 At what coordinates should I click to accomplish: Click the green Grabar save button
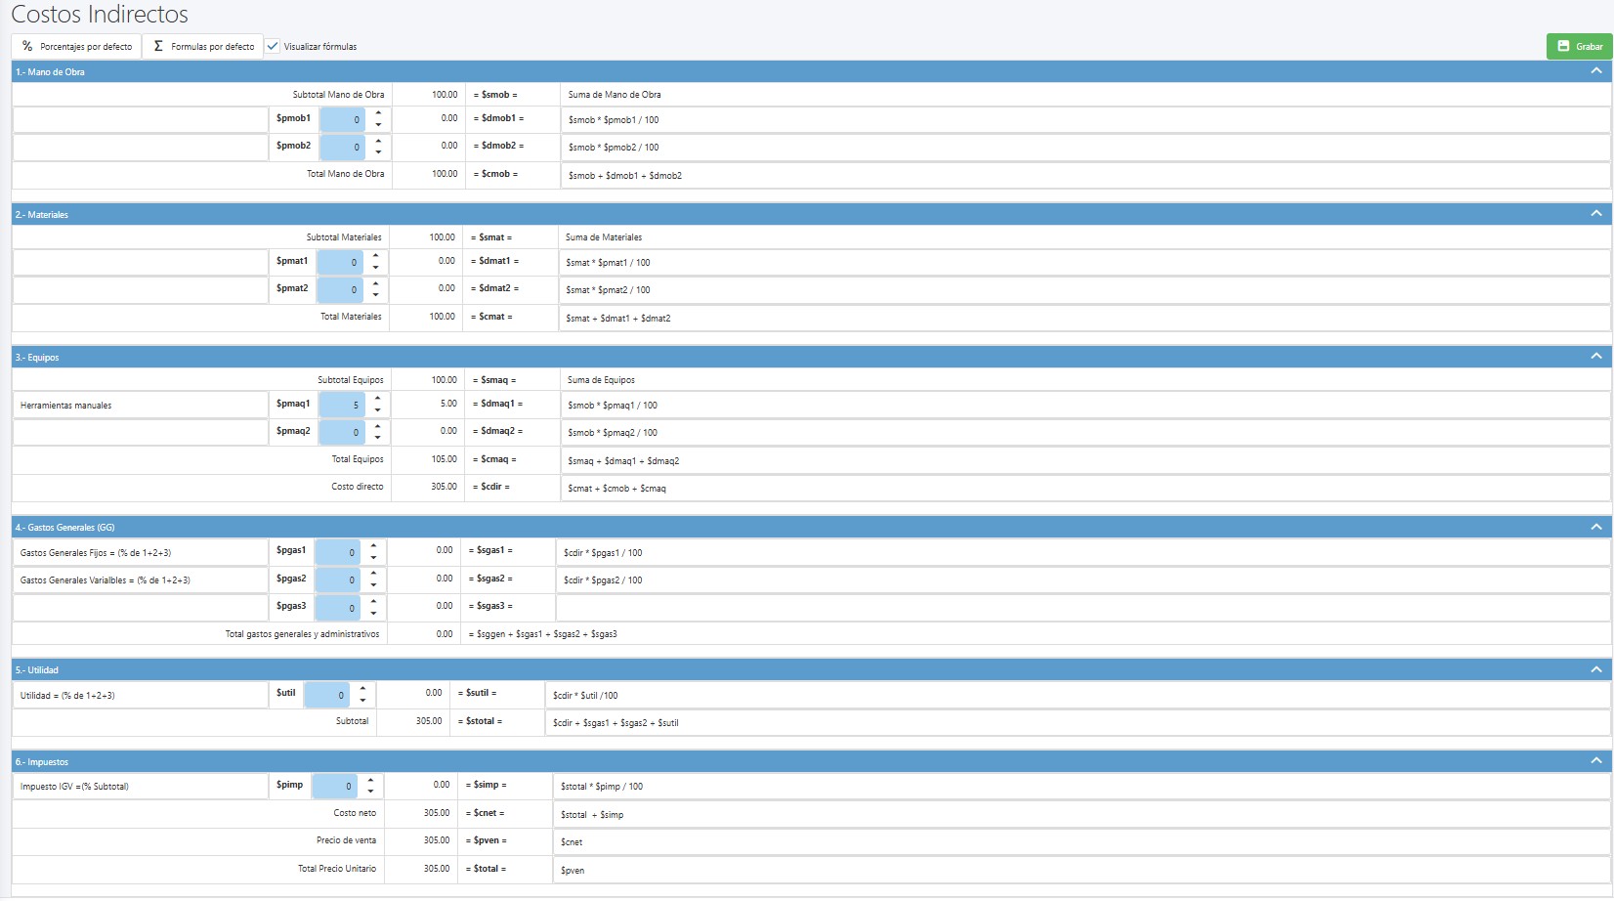(1579, 47)
